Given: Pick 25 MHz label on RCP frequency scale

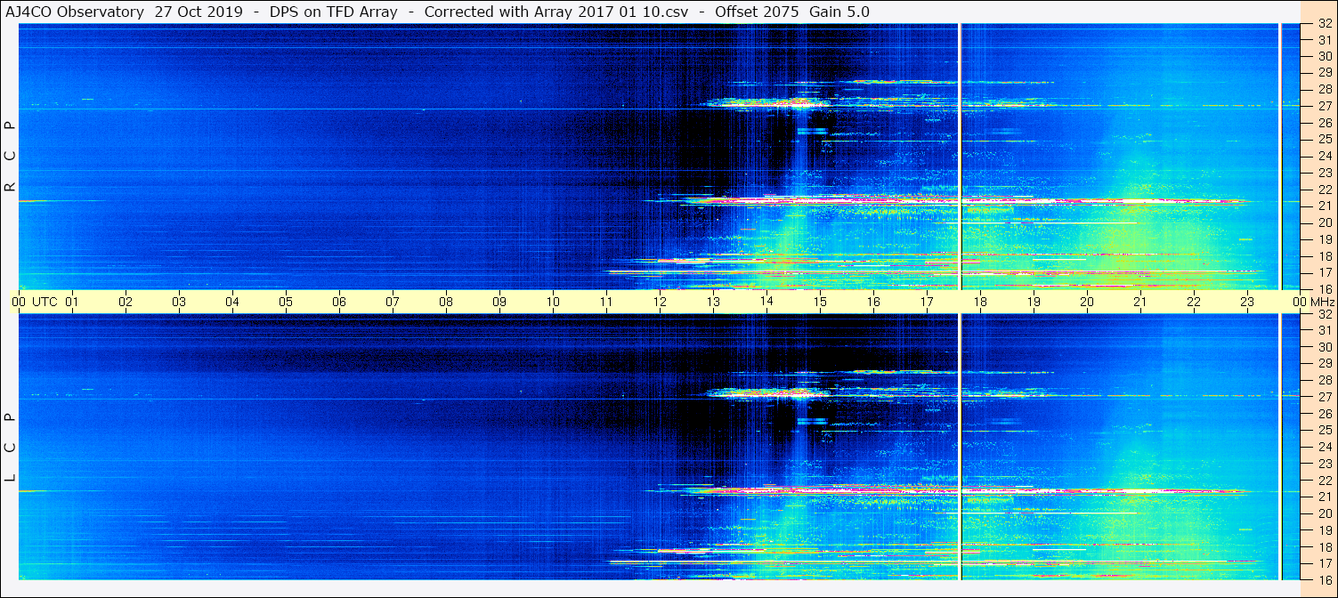Looking at the screenshot, I should (1325, 140).
